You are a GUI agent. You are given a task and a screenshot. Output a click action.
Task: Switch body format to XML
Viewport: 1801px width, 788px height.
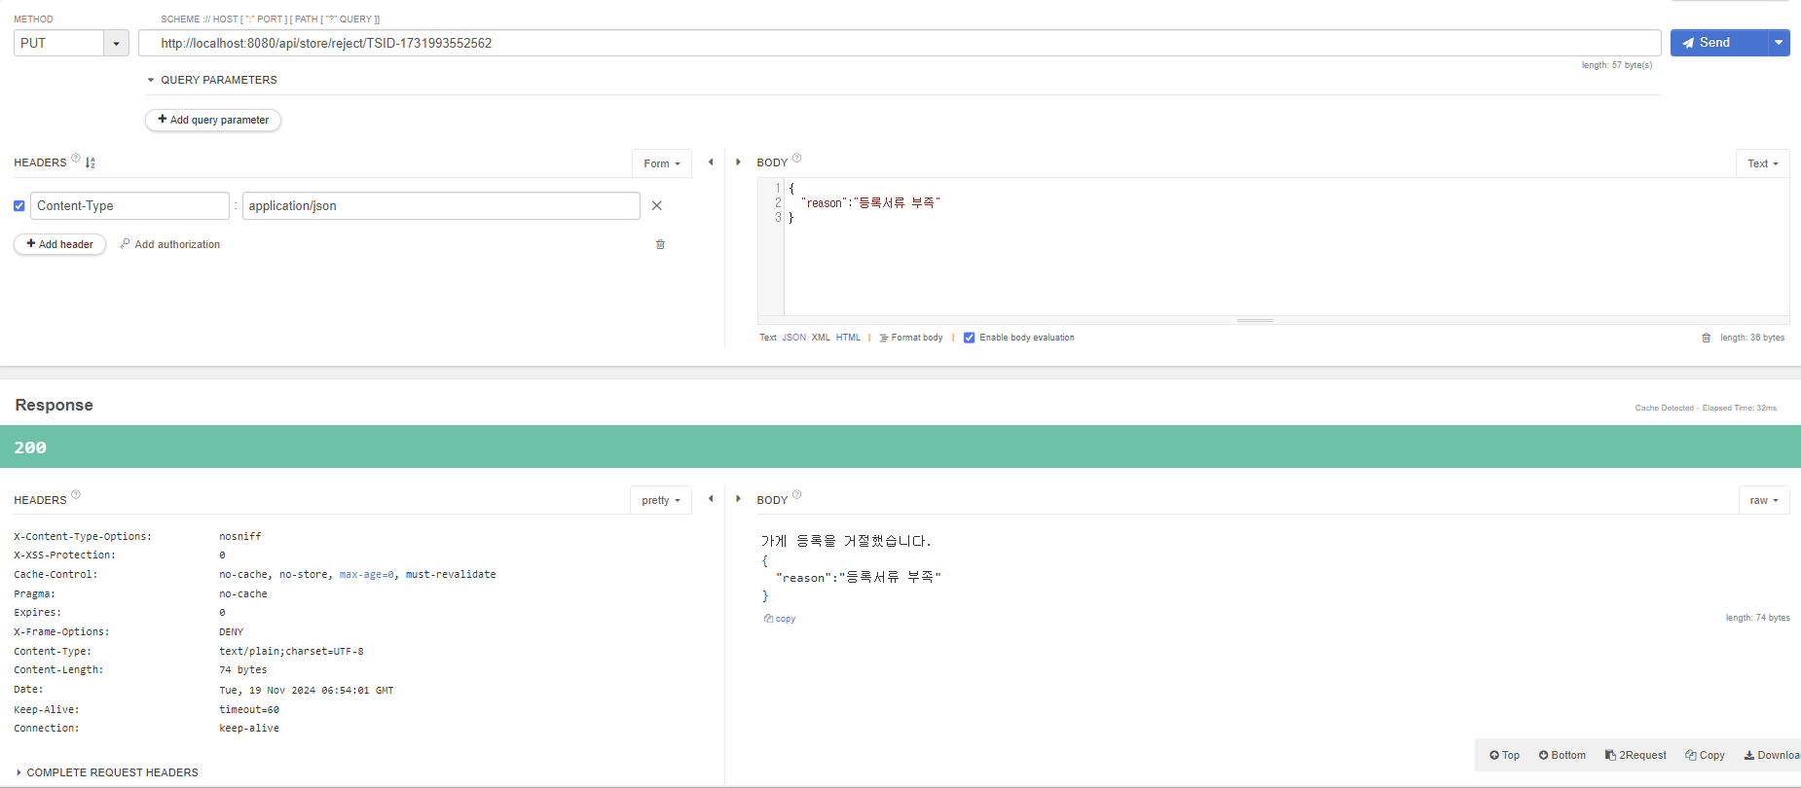click(821, 338)
